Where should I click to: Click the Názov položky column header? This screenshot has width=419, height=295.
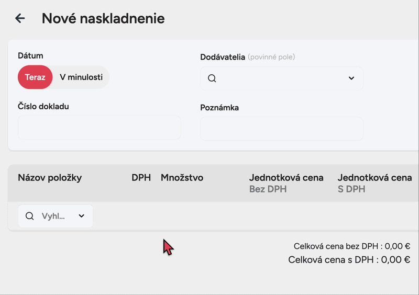(50, 178)
